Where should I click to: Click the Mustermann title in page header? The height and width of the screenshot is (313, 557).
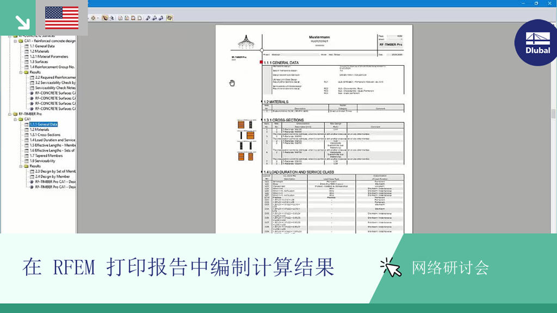click(319, 37)
